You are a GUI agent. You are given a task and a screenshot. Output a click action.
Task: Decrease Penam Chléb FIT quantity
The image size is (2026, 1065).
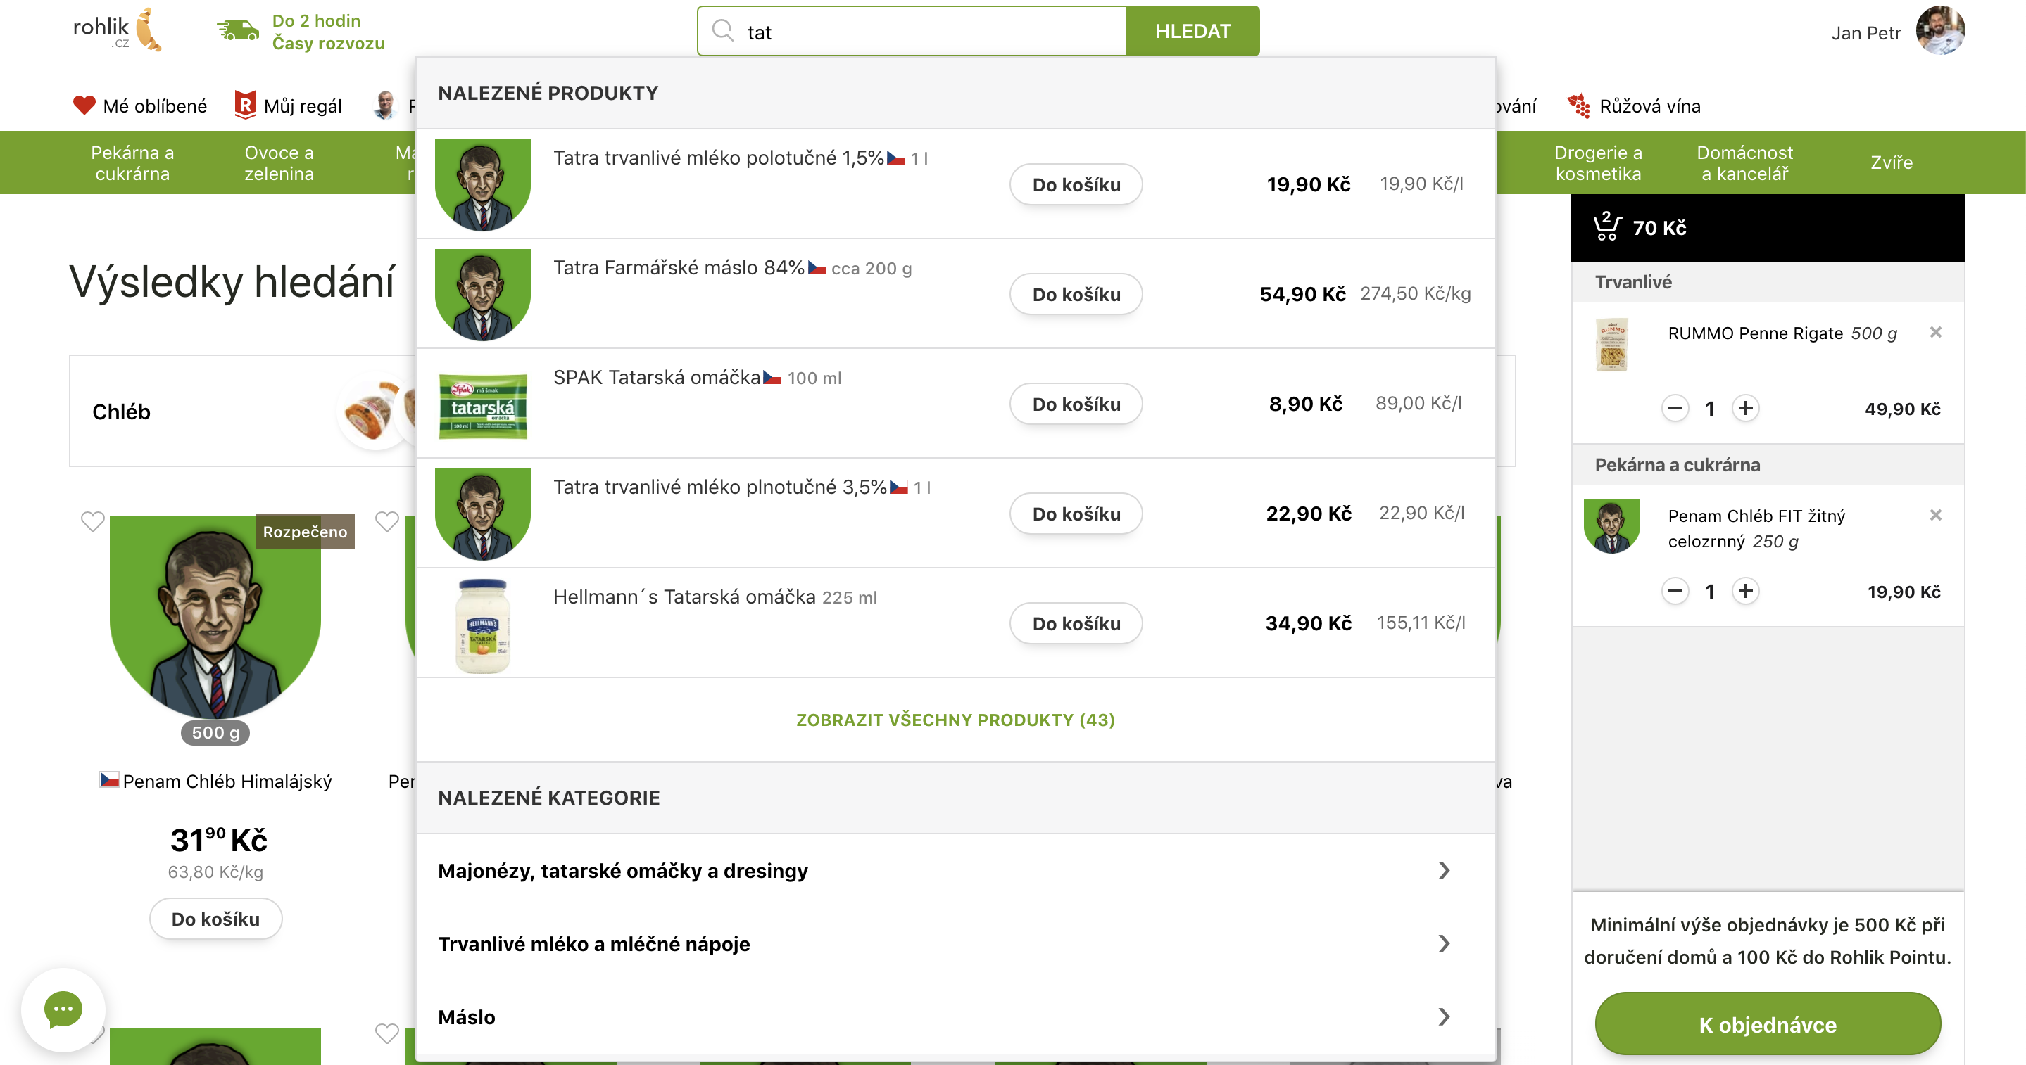[x=1675, y=591]
